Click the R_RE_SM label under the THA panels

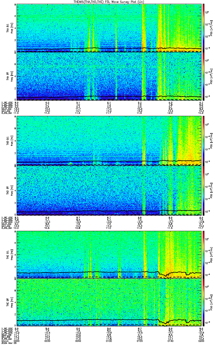(x=6, y=113)
